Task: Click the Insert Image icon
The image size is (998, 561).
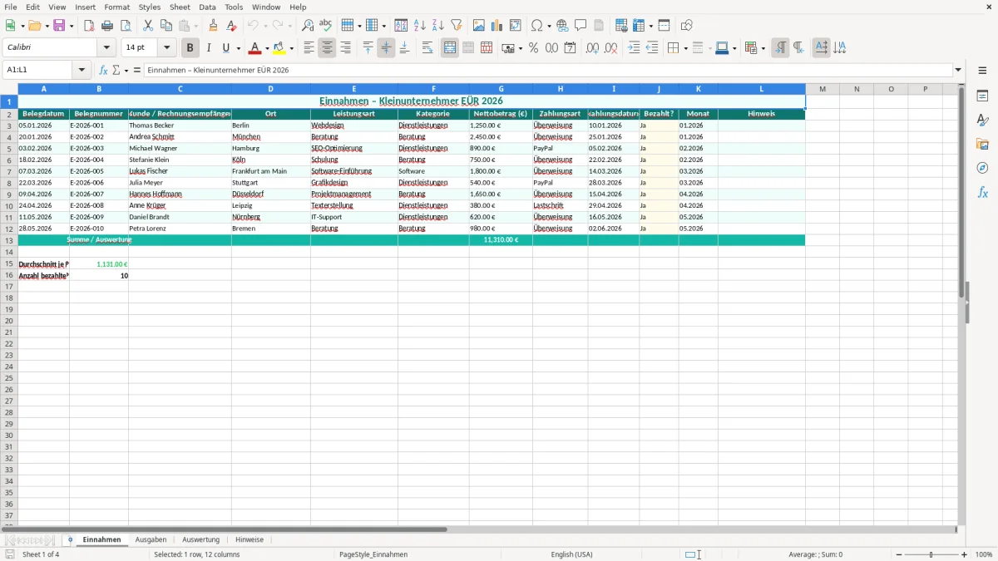Action: click(x=479, y=26)
